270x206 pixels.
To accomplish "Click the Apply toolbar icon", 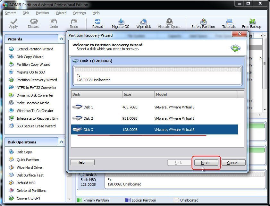I will click(13, 23).
